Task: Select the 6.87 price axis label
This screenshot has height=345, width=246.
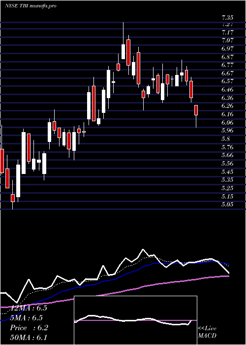Action: (227, 57)
